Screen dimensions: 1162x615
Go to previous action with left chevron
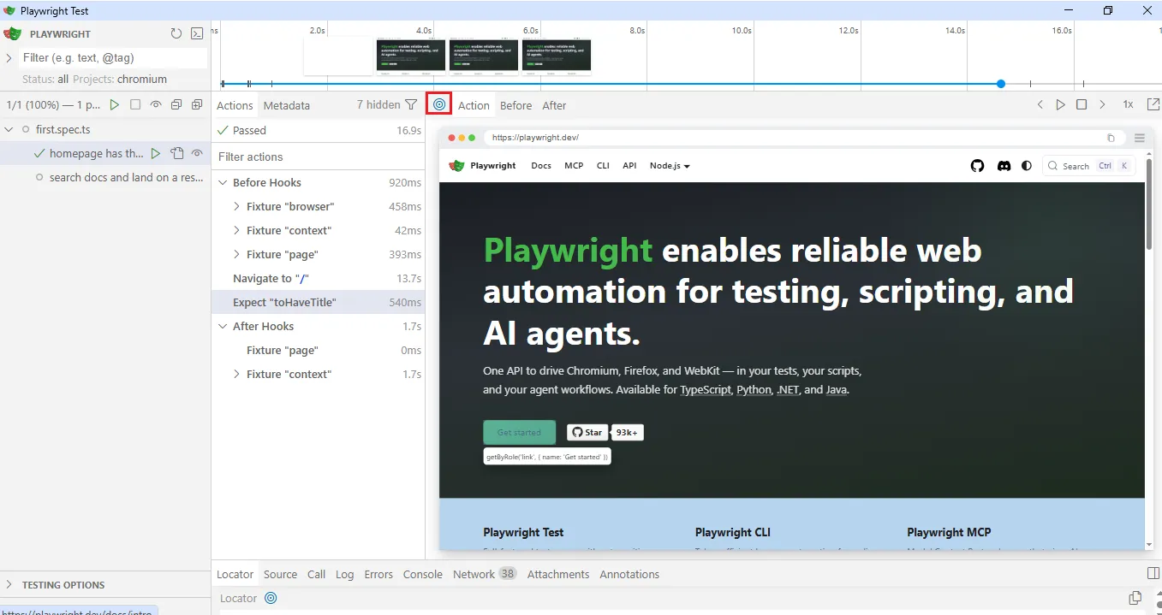pyautogui.click(x=1040, y=104)
